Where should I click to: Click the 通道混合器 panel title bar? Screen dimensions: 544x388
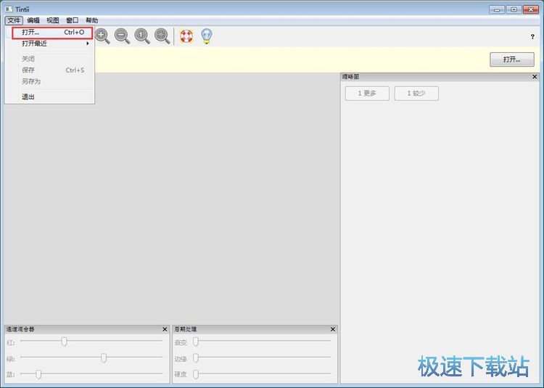coord(87,329)
